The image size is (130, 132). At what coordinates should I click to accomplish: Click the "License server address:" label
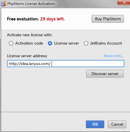click(x=27, y=56)
